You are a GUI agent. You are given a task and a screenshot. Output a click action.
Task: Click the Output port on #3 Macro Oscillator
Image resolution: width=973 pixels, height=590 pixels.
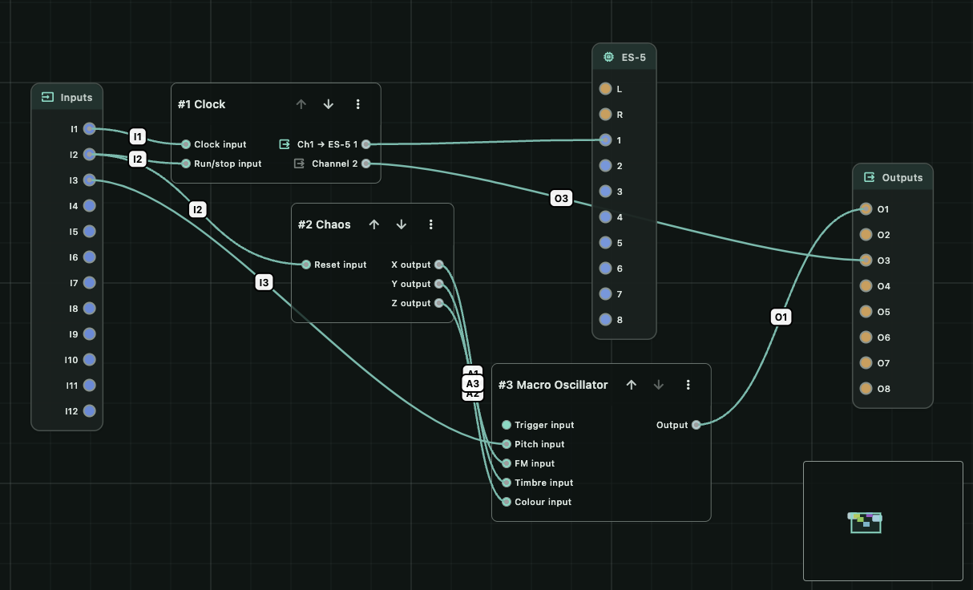coord(696,425)
